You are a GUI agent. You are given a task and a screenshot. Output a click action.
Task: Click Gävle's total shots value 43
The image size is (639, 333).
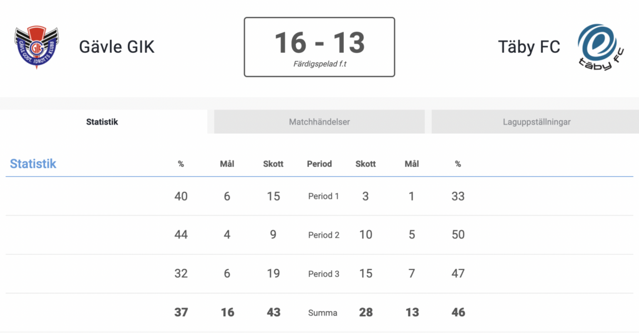[273, 312]
